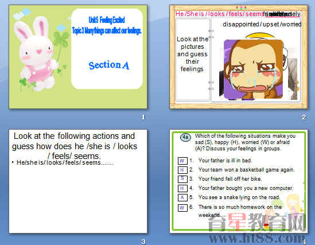
Task: Select slide 2 with crying monkey
Action: (x=239, y=57)
